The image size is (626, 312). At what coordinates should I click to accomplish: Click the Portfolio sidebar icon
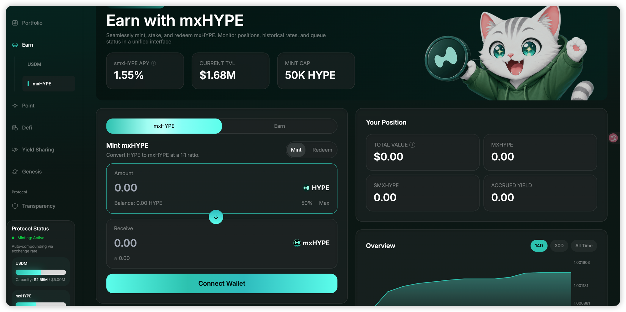pyautogui.click(x=15, y=23)
